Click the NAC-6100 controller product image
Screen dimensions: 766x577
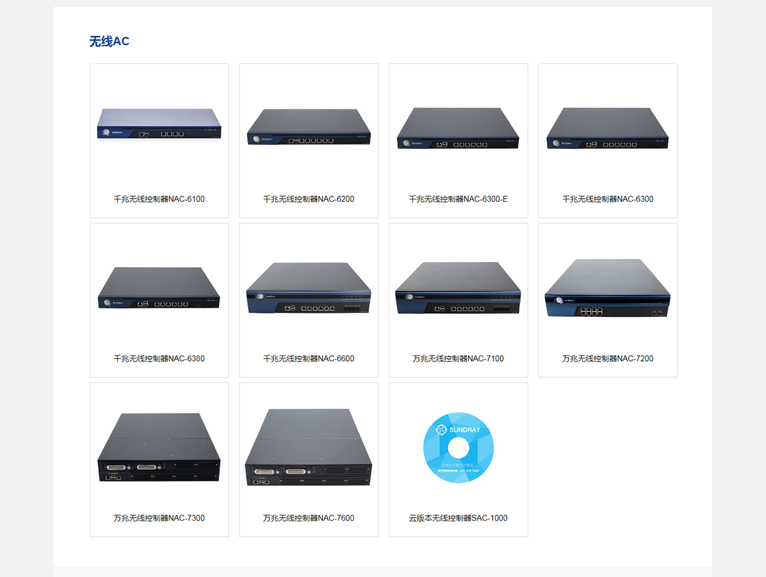click(159, 125)
